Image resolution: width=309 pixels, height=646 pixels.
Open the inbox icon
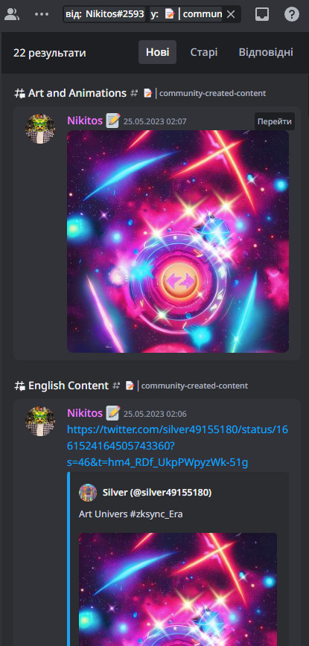point(262,14)
